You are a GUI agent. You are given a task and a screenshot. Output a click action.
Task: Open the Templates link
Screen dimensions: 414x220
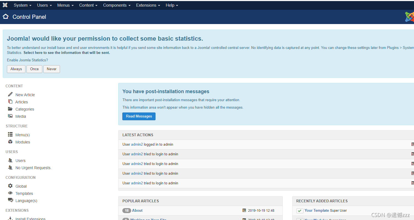pyautogui.click(x=24, y=193)
